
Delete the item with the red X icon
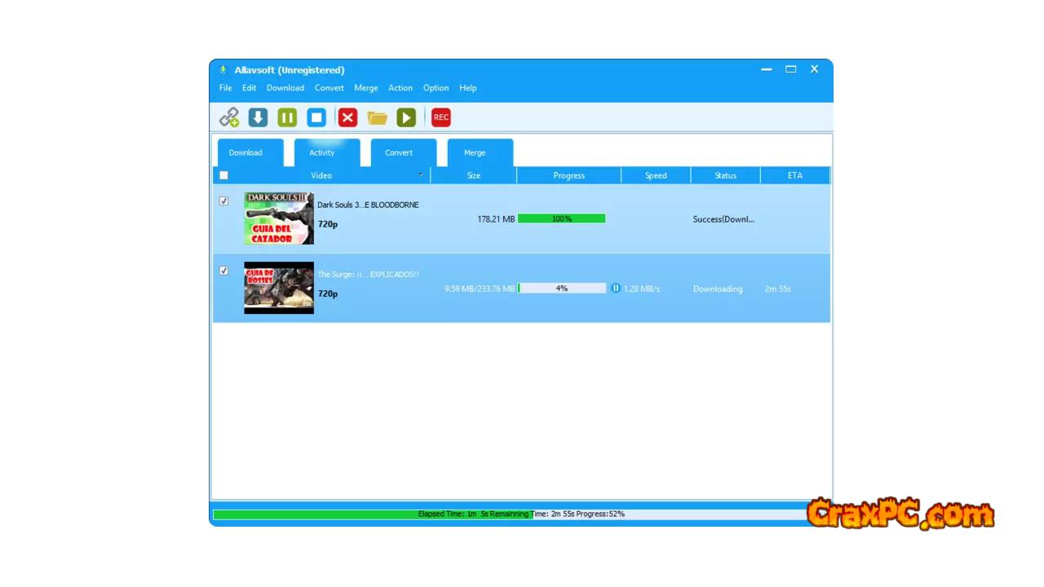tap(347, 117)
